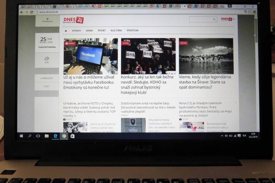The height and width of the screenshot is (183, 275).
Task: Click the weather cloud icon widget
Action: (x=47, y=58)
